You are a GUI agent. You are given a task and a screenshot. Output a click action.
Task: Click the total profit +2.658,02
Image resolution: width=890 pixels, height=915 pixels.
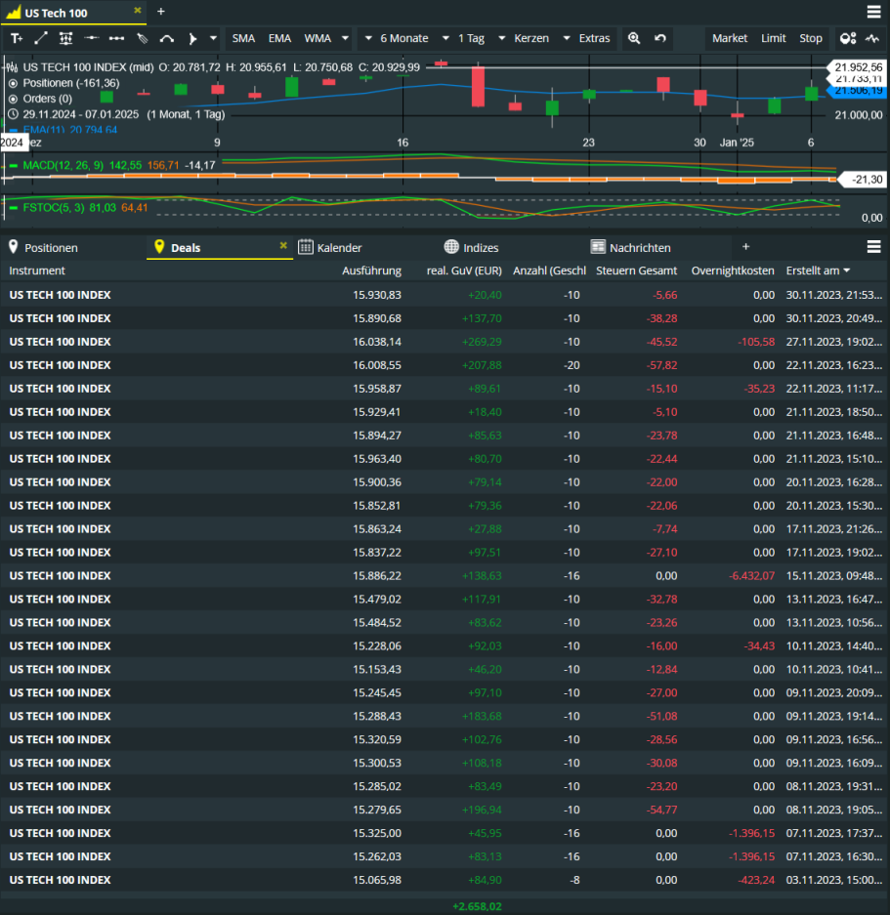point(477,906)
